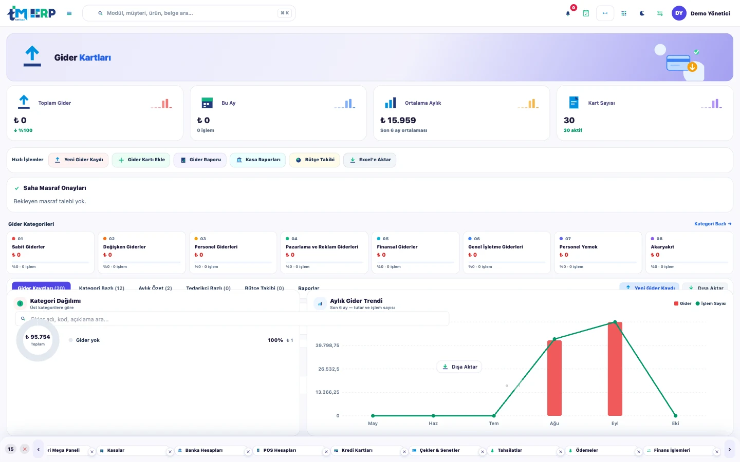Select the 01 Sabit Giderler category card

[50, 252]
